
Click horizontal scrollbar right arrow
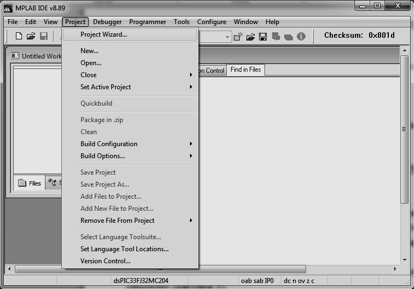click(395, 269)
